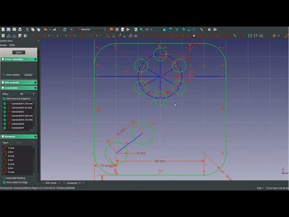Open the Undo history dropdown arrow

pos(50,30)
